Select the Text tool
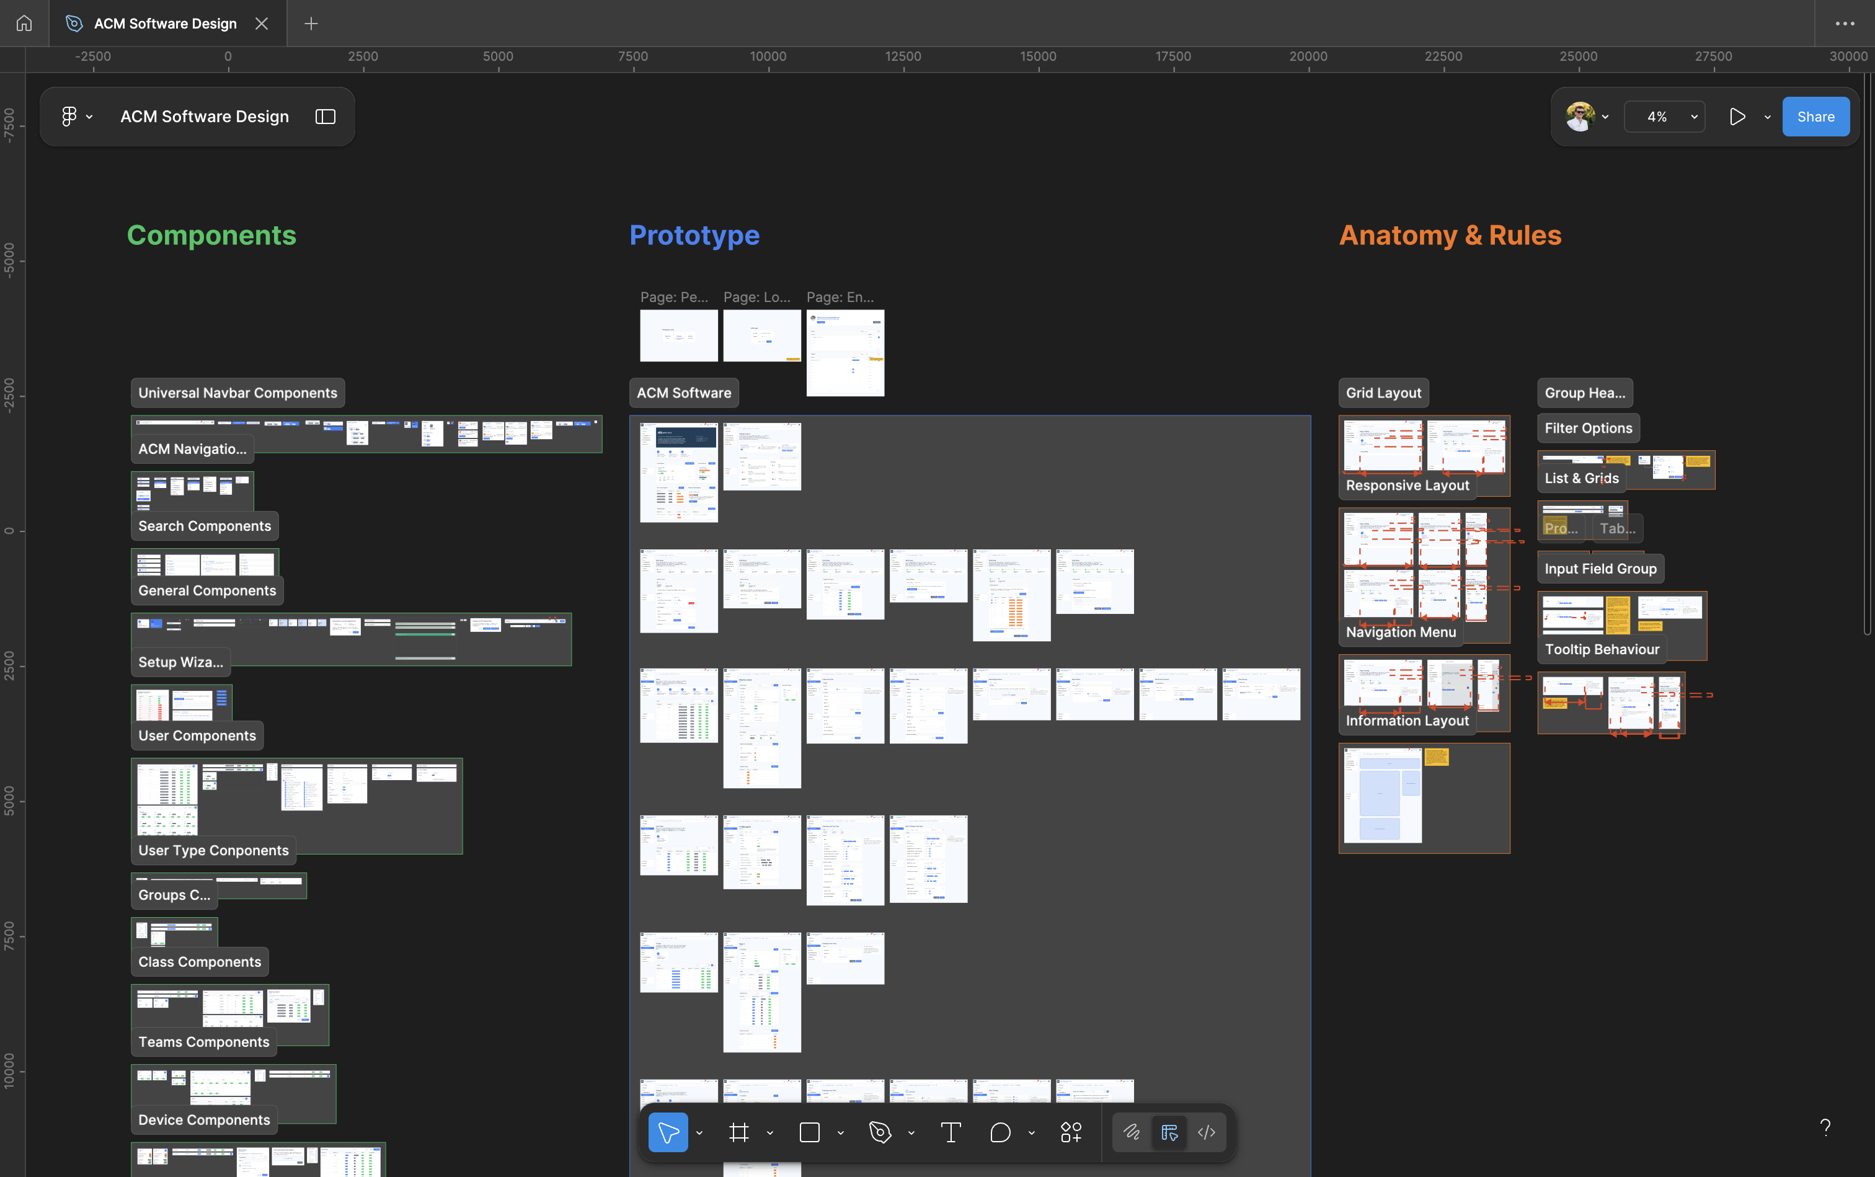The image size is (1875, 1177). click(x=951, y=1132)
